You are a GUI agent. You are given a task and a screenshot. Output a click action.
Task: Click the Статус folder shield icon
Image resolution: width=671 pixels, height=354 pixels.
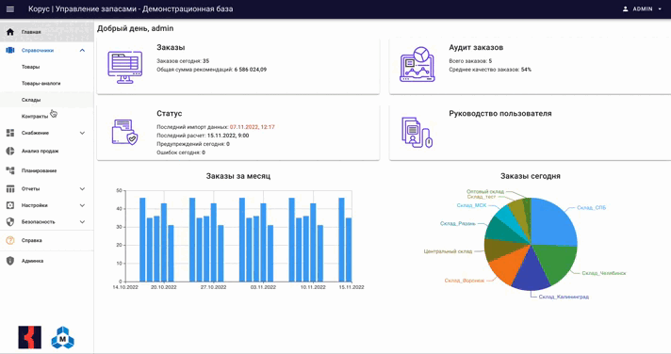[125, 132]
